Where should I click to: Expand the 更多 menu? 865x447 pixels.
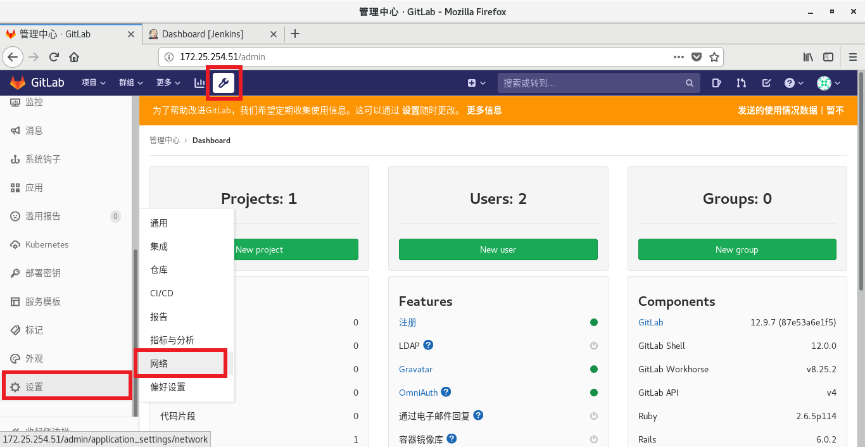tap(168, 83)
